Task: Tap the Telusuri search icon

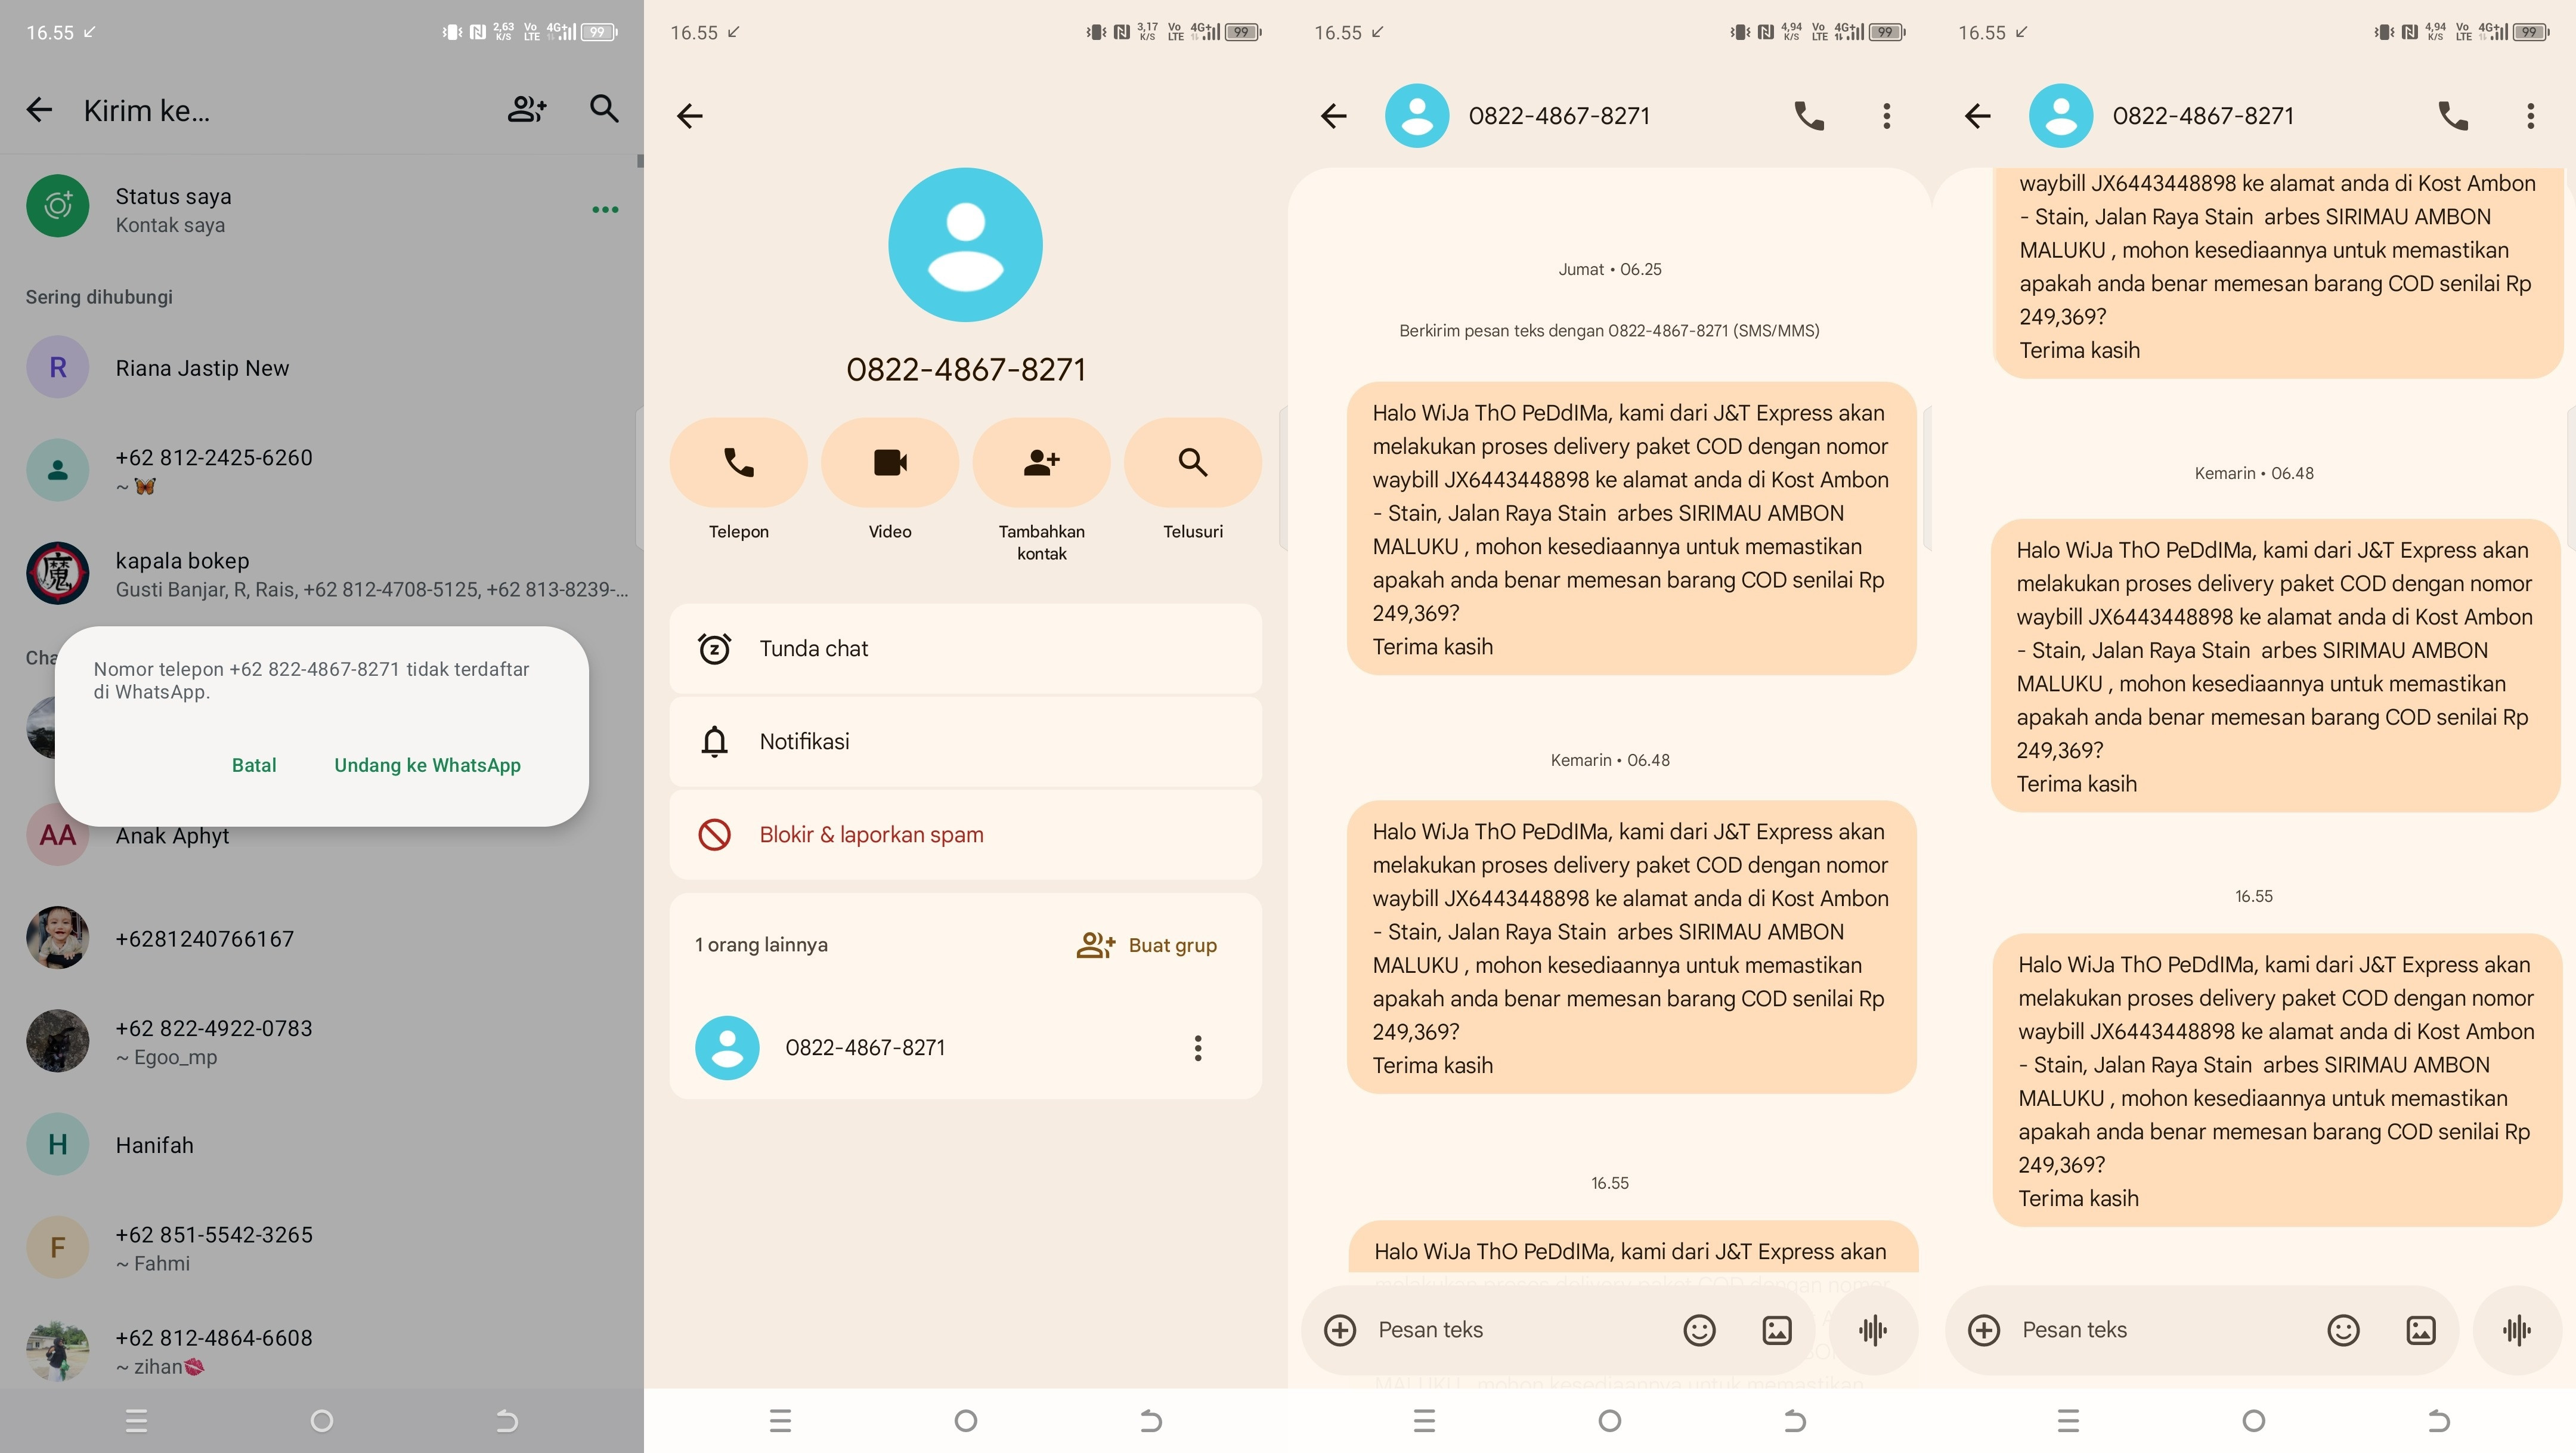Action: pos(1192,463)
